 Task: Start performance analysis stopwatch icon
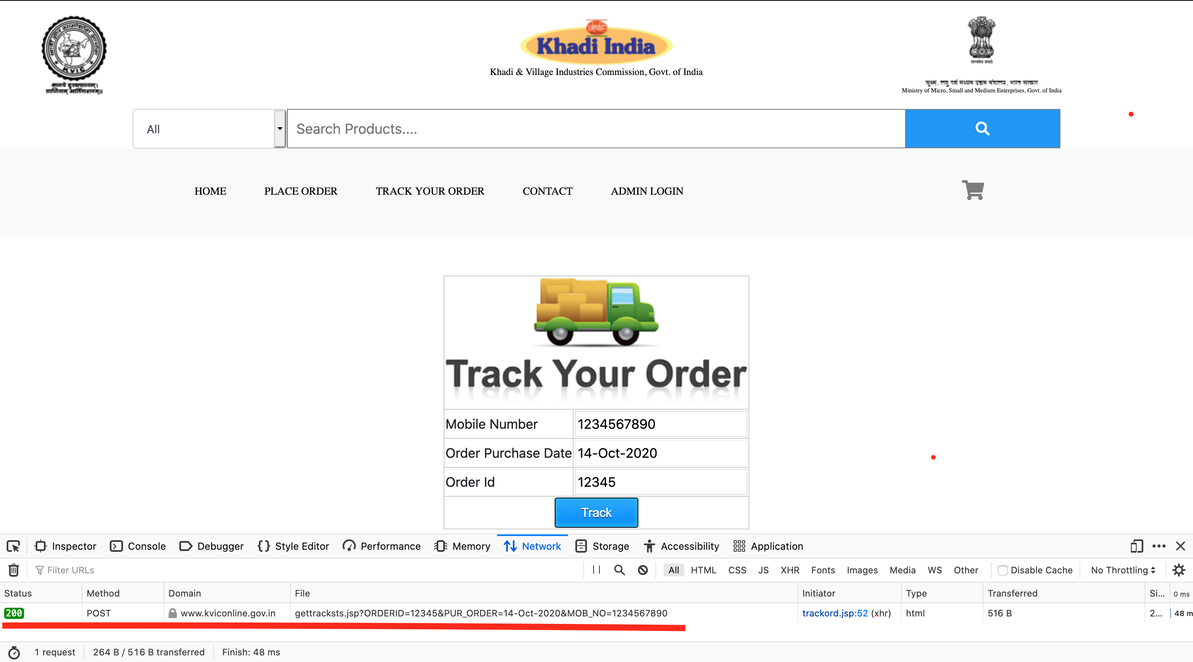point(14,652)
